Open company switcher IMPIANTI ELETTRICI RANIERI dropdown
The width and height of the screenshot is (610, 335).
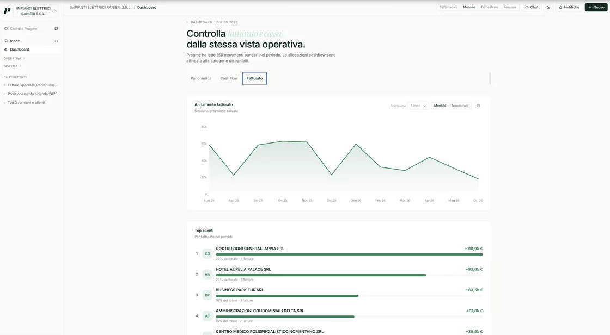coord(35,11)
